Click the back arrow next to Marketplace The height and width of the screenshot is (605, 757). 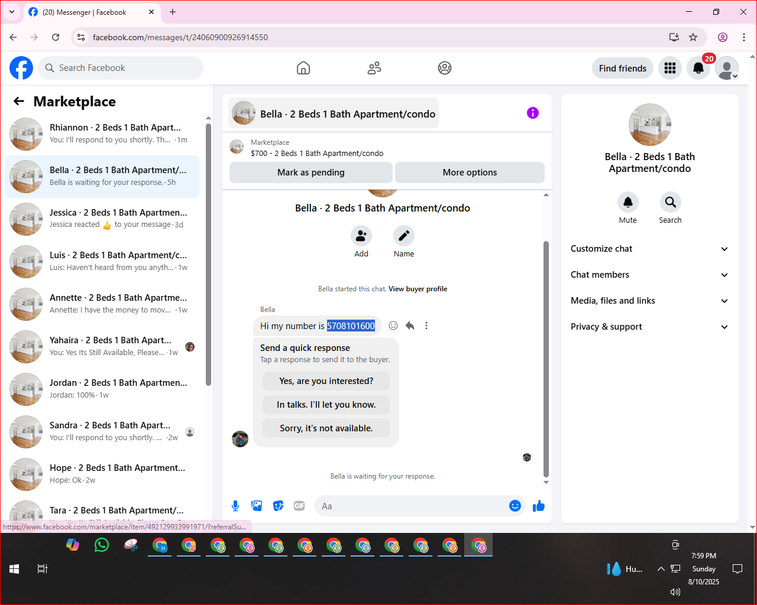(x=19, y=102)
